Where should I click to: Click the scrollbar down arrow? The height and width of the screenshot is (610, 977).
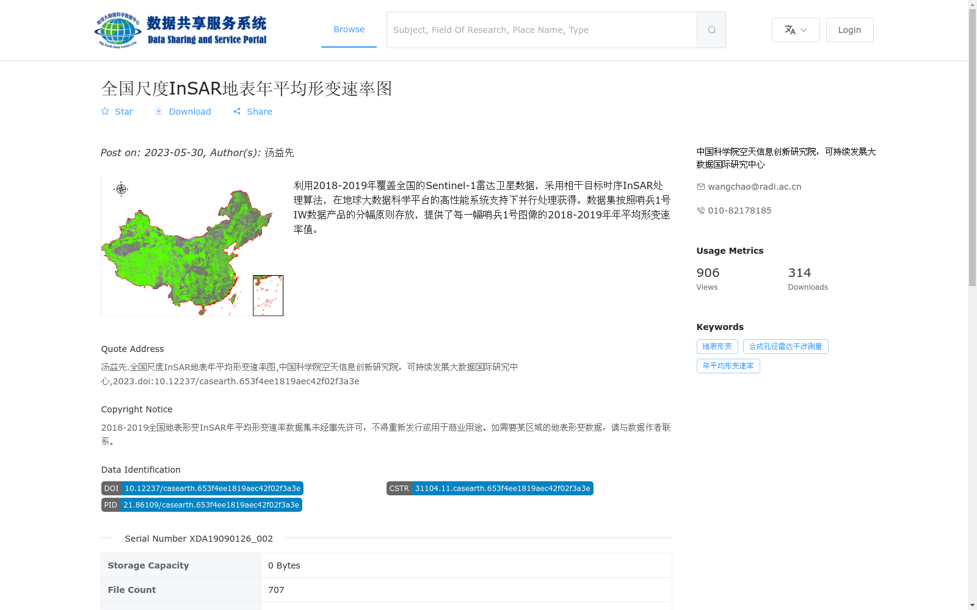click(972, 605)
